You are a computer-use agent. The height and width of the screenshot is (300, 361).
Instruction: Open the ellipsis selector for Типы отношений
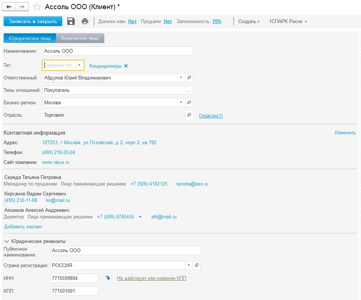click(x=189, y=90)
